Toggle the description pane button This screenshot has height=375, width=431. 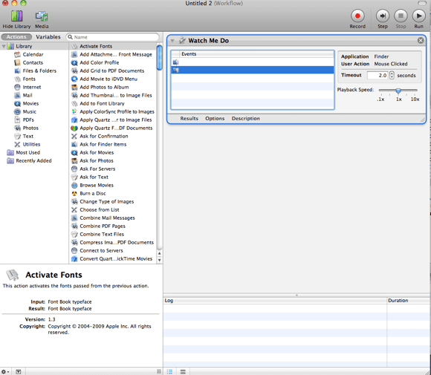(x=18, y=372)
